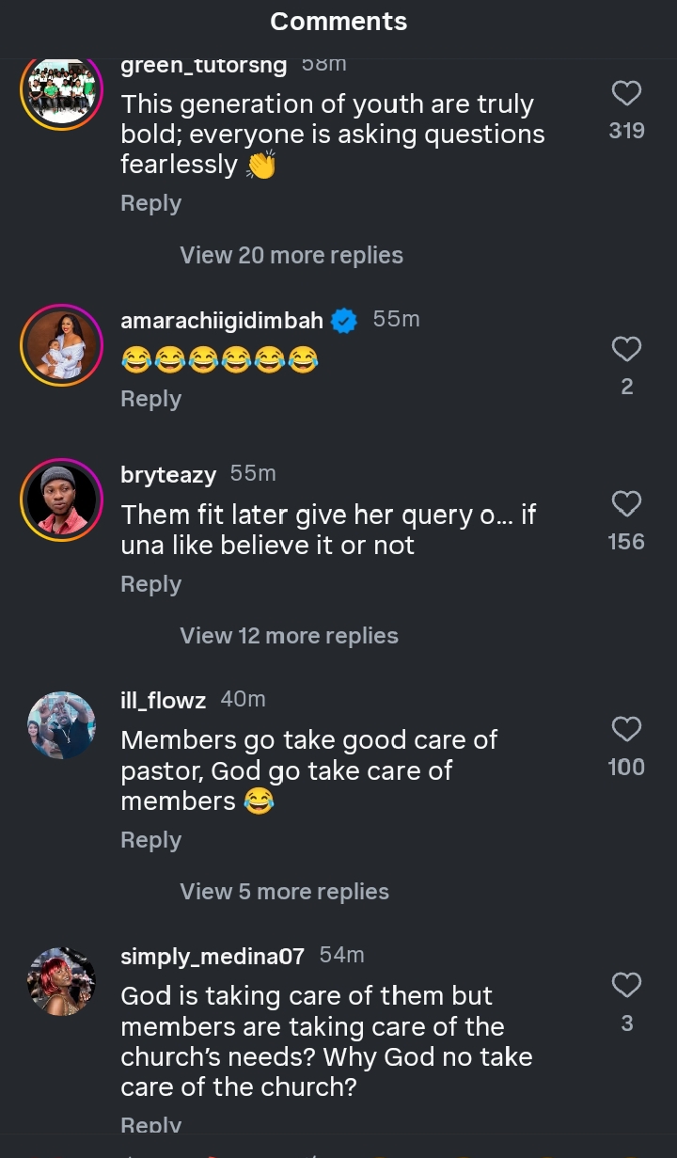
Task: Open amarachiigidimbah's verified badge
Action: tap(345, 321)
